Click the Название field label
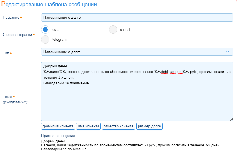The width and height of the screenshot is (237, 156). tap(11, 18)
